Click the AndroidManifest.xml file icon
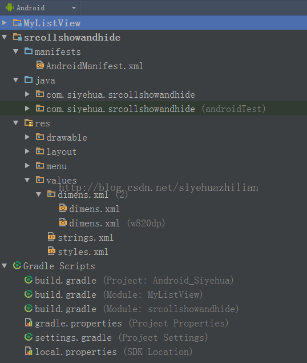307x363 pixels. [40, 65]
